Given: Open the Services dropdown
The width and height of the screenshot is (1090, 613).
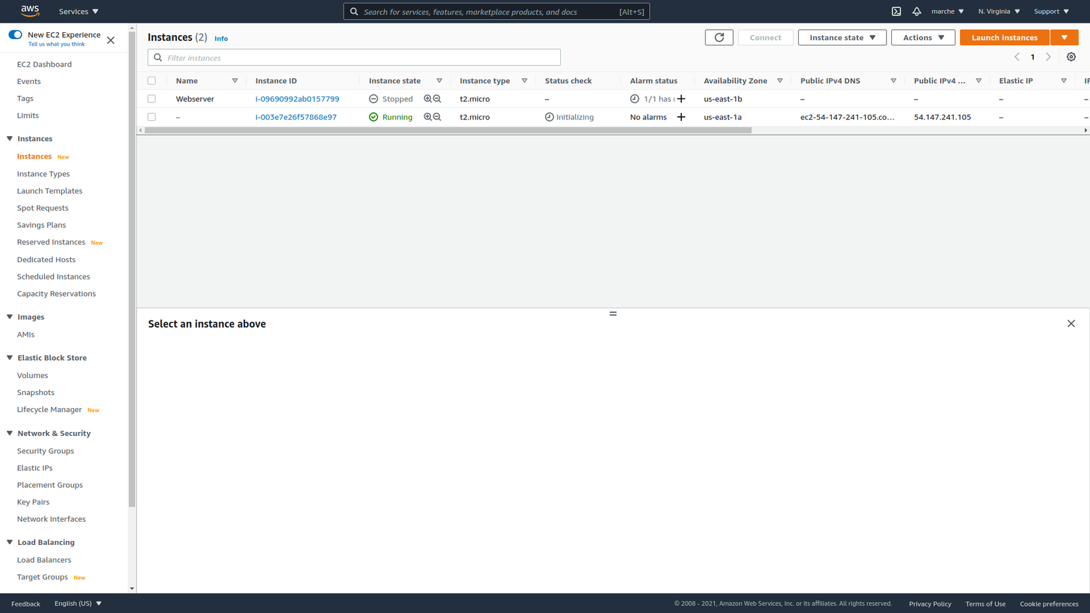Looking at the screenshot, I should click(x=79, y=11).
